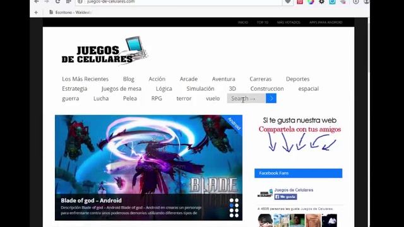Click the Search text field

246,98
